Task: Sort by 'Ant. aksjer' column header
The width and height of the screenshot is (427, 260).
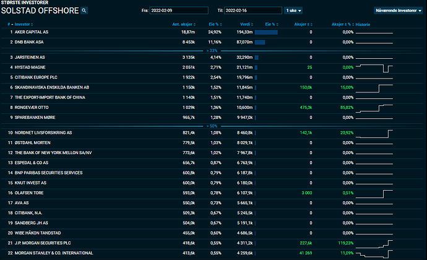Action: click(184, 24)
